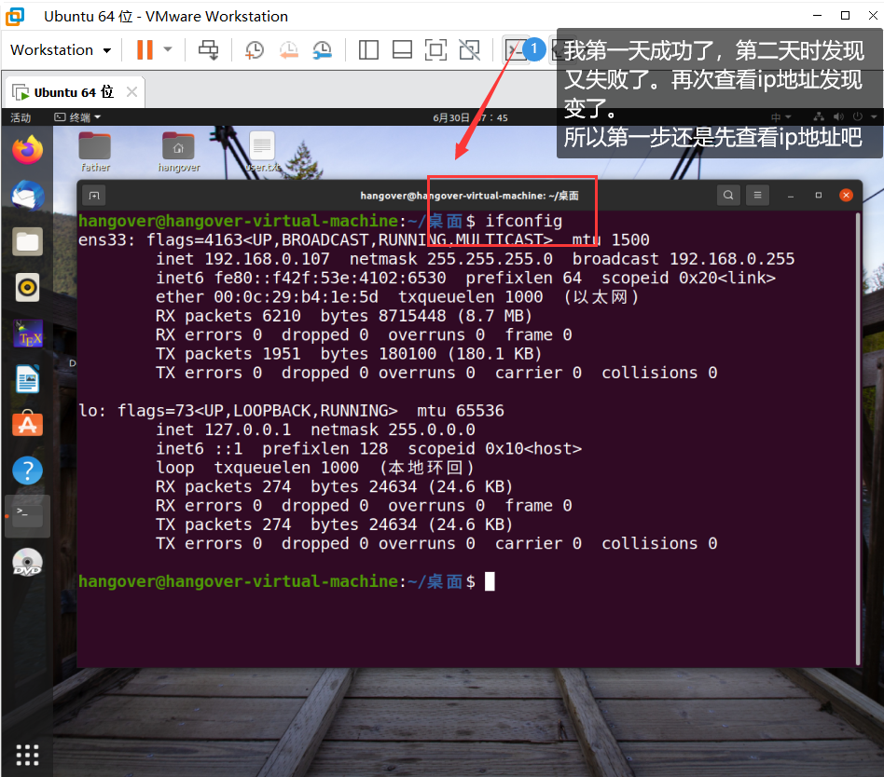Click the new tab button in terminal header
This screenshot has height=777, width=884.
click(x=94, y=196)
